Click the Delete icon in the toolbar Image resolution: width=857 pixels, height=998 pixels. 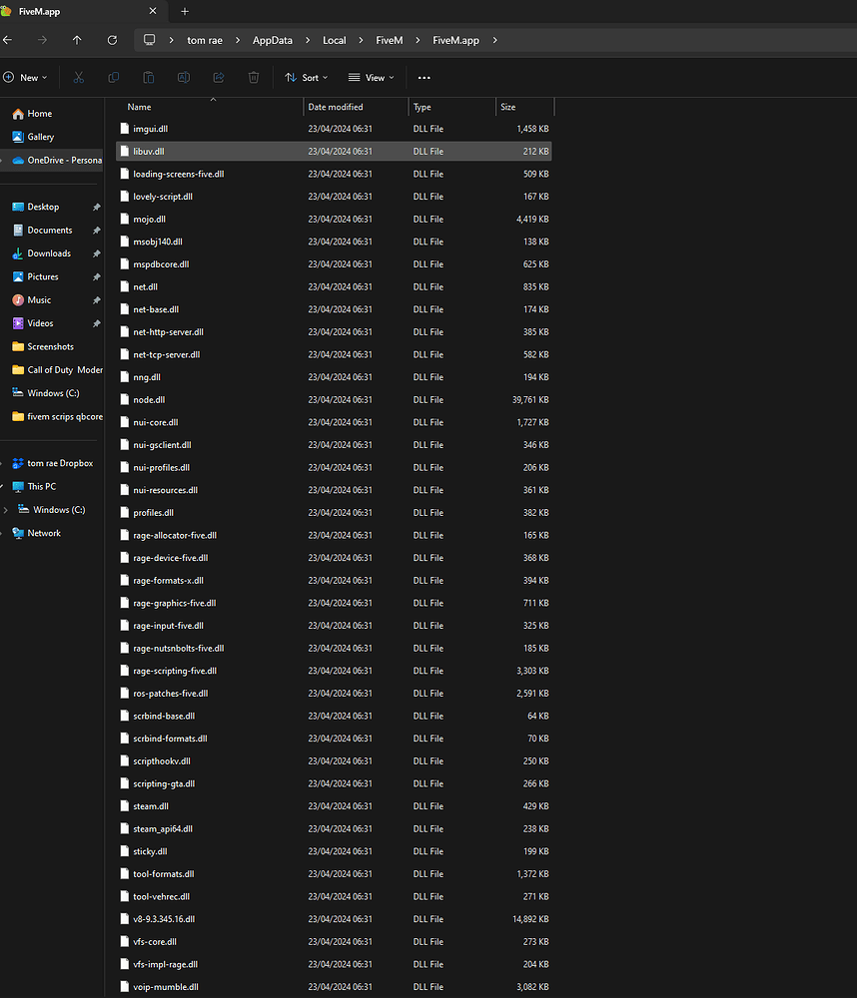point(253,77)
